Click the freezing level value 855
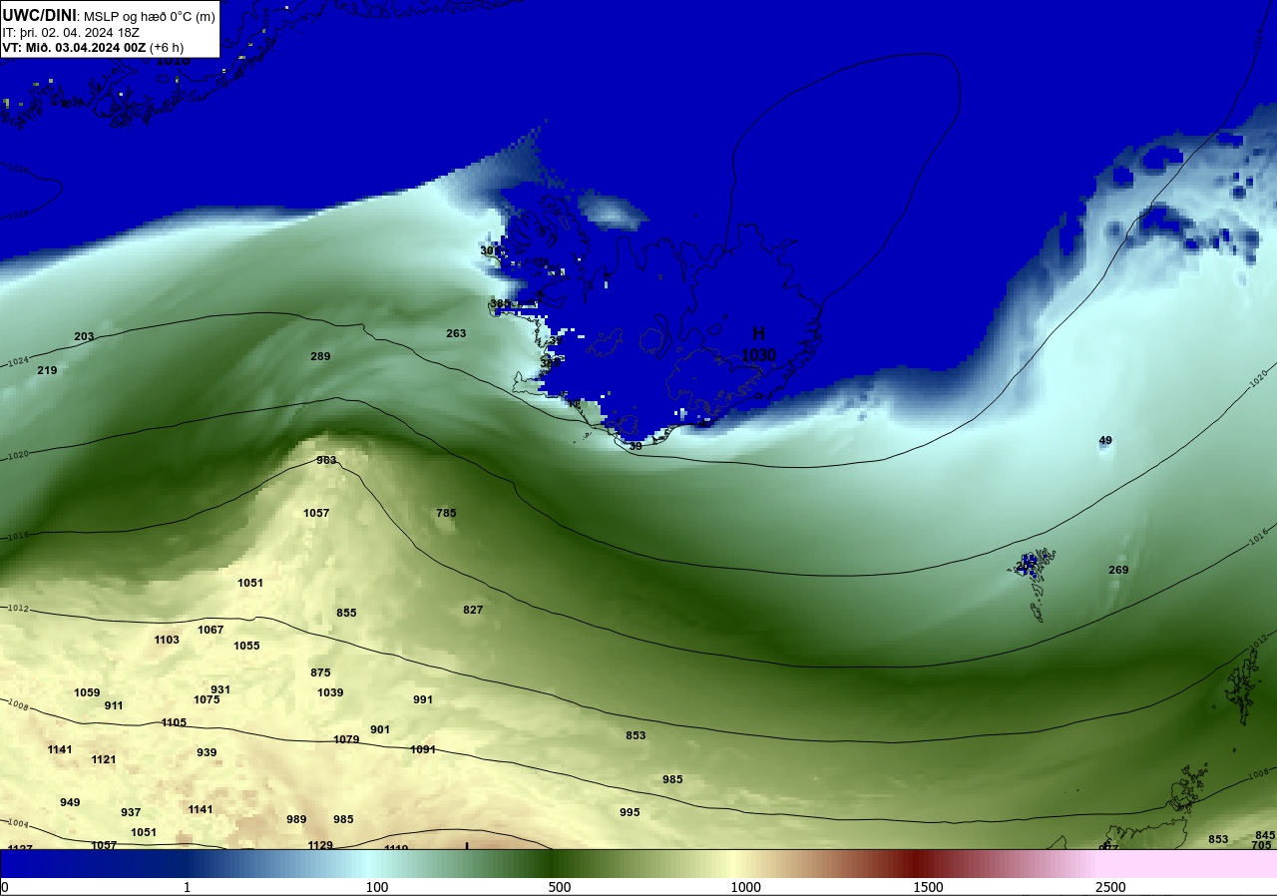Viewport: 1277px width, 896px height. [x=346, y=613]
